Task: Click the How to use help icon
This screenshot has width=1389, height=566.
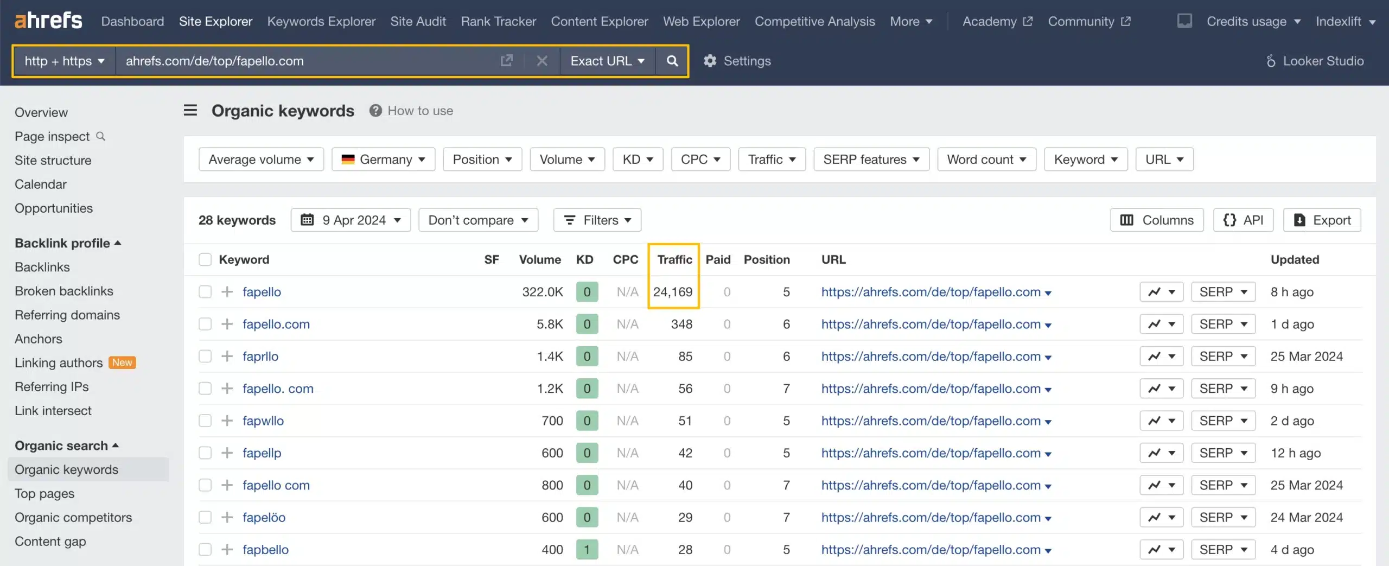Action: coord(375,111)
